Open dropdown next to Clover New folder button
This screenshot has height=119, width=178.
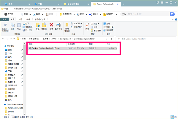point(74,15)
